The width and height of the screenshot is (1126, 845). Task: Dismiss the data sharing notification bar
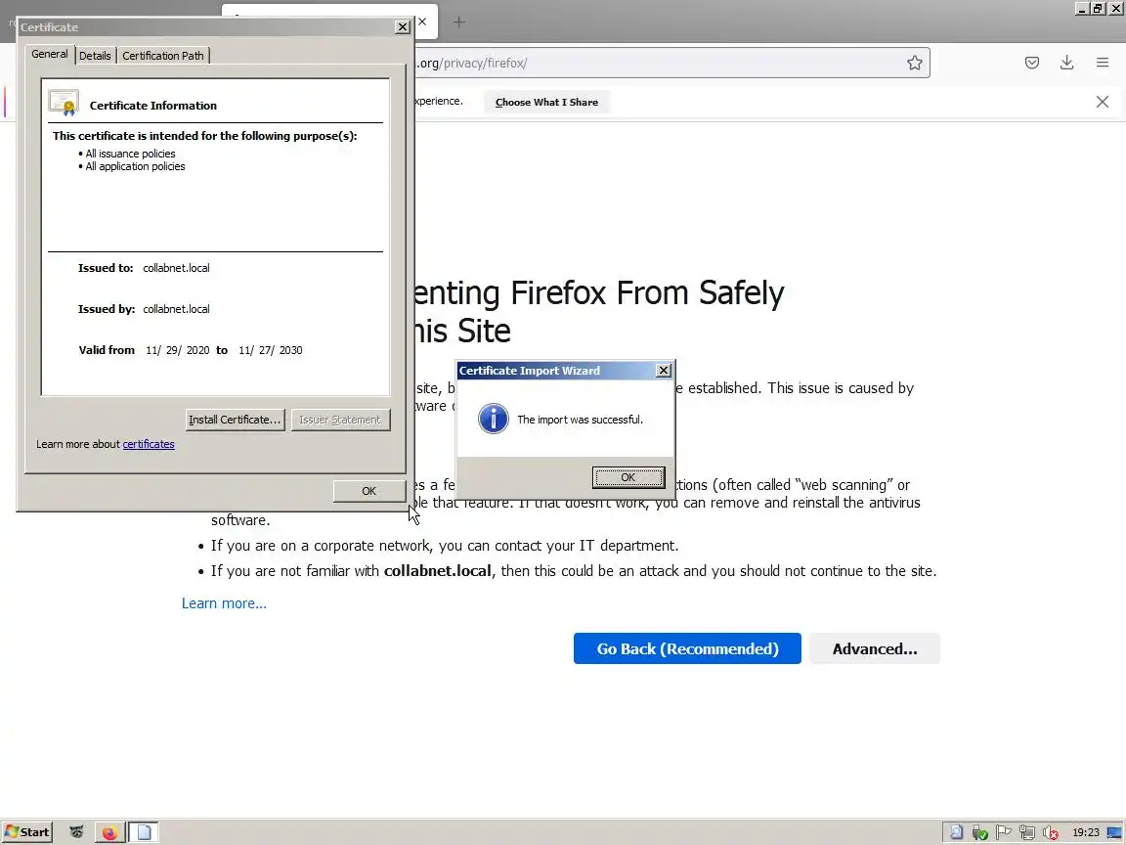pos(1103,102)
